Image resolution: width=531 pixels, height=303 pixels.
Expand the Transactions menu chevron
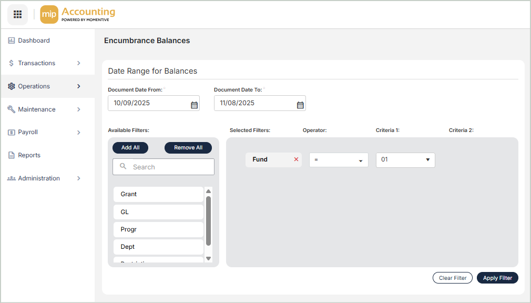[x=79, y=63]
